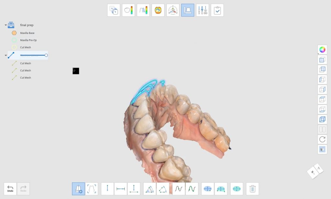Screen dimensions: 331x199
Task: Select the horizontal distance measurement tool
Action: (121, 189)
